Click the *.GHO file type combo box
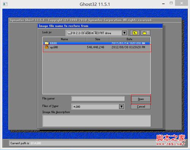Viewport: 190px width, 150px height. coord(98,107)
